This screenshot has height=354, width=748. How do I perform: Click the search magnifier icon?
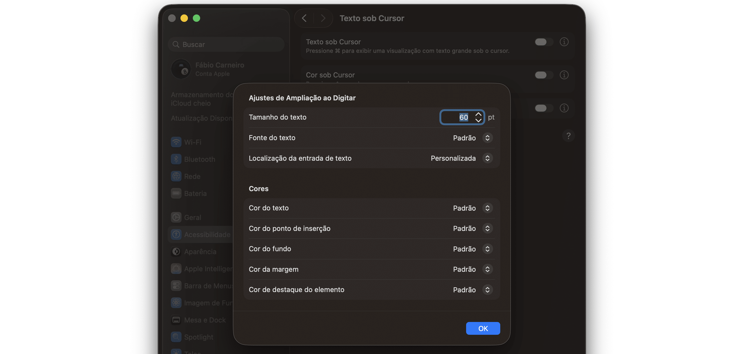(176, 44)
